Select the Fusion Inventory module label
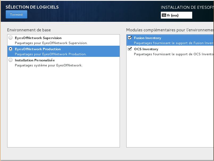 (148, 38)
